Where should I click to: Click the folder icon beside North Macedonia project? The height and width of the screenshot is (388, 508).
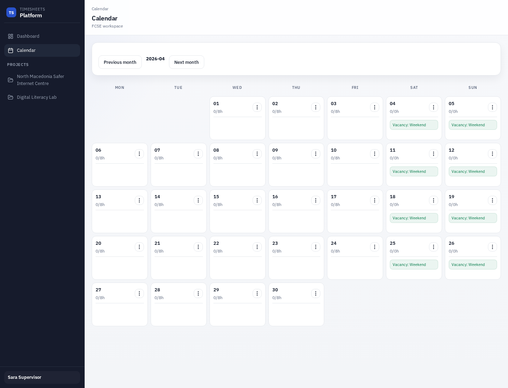coord(11,80)
